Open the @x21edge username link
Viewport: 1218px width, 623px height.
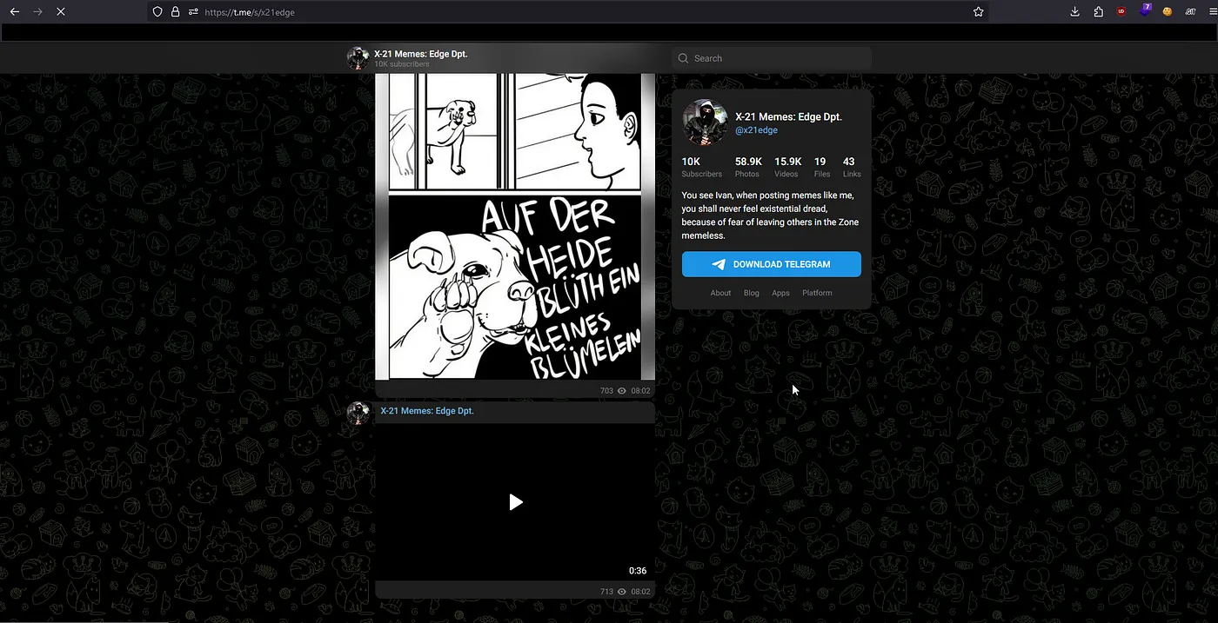click(756, 130)
